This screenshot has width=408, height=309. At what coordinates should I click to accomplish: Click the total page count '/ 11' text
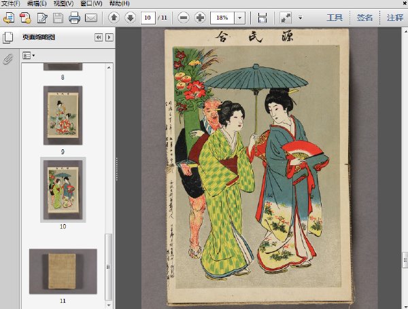(x=163, y=18)
